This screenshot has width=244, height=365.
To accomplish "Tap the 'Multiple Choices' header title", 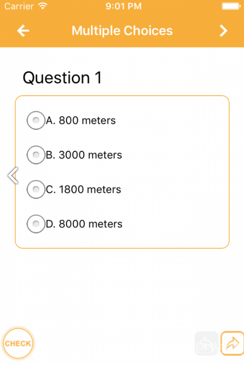I will point(122,31).
